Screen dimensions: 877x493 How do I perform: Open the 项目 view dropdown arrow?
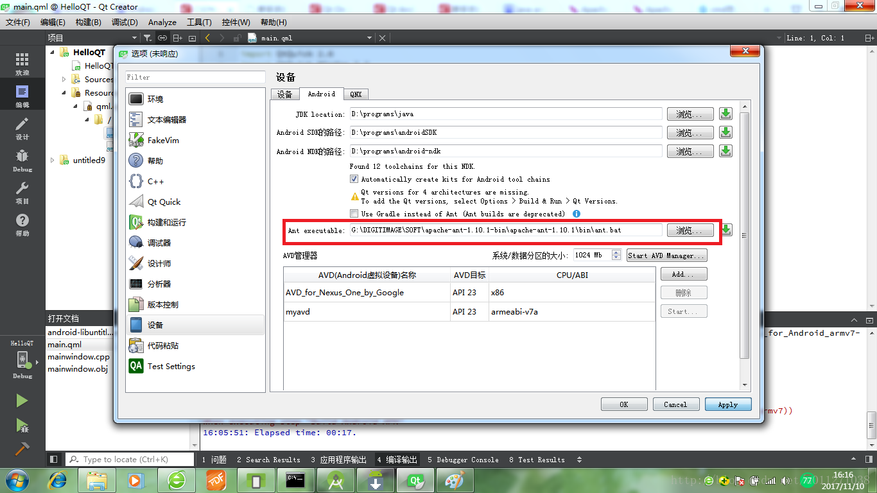(135, 38)
